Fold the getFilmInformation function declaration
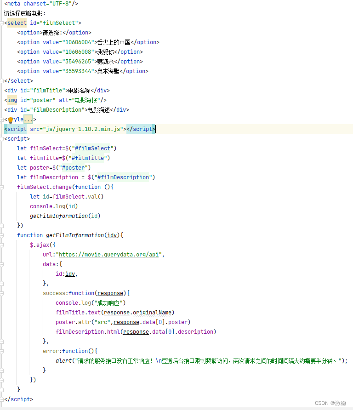 [2, 236]
